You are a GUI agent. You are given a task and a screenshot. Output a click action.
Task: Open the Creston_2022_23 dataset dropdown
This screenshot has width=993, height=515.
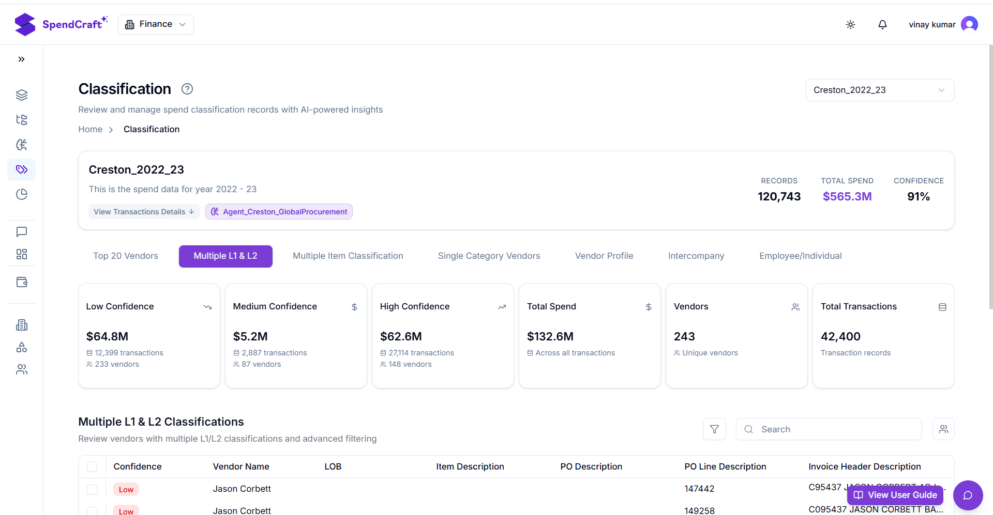pyautogui.click(x=879, y=90)
